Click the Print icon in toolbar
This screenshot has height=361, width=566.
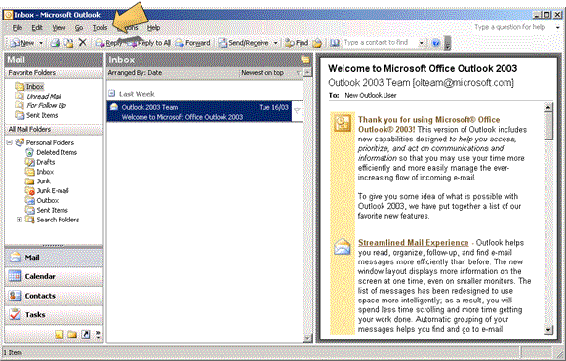(x=55, y=43)
